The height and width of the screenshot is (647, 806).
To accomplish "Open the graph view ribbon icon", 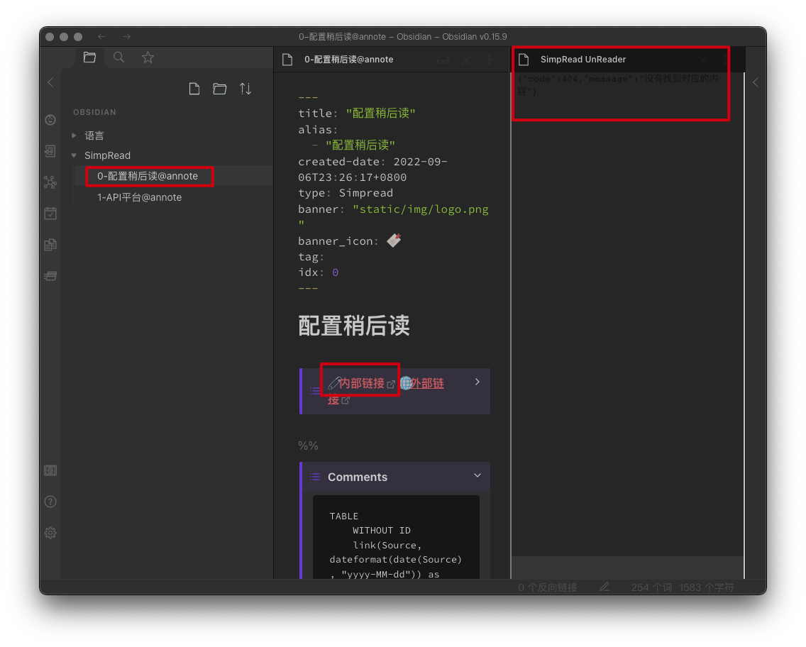I will (50, 182).
